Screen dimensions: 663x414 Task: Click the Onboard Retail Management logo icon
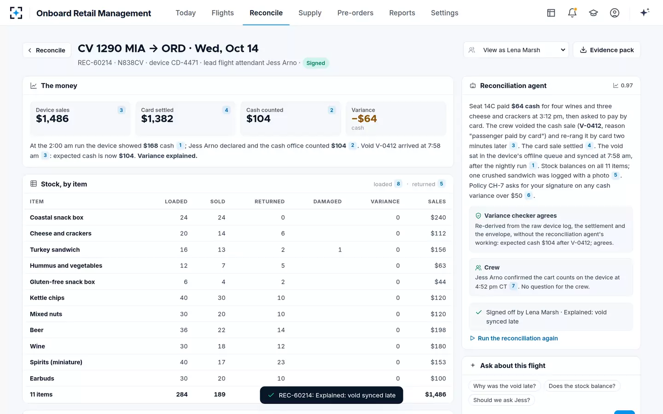[16, 13]
